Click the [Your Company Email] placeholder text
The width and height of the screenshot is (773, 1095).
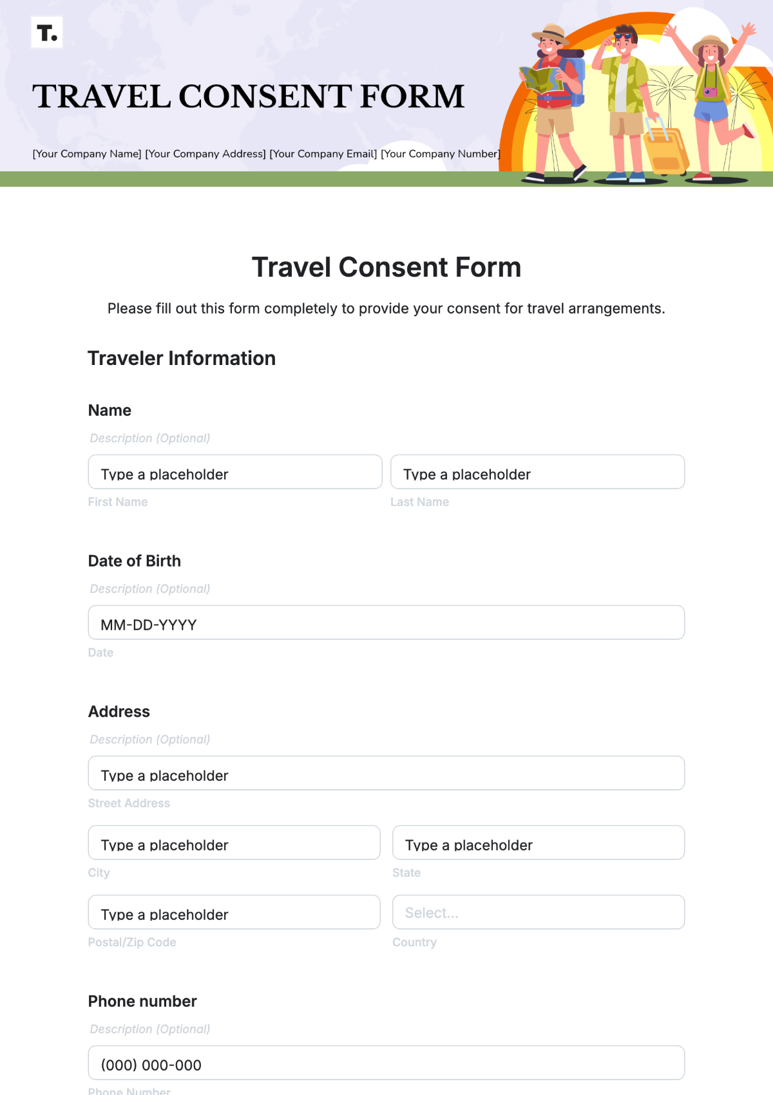[323, 154]
